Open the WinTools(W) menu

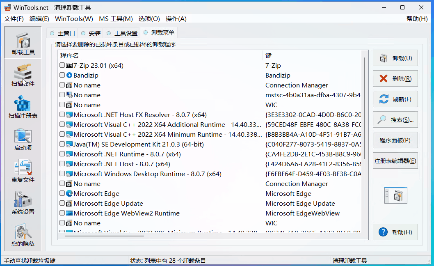pos(74,19)
